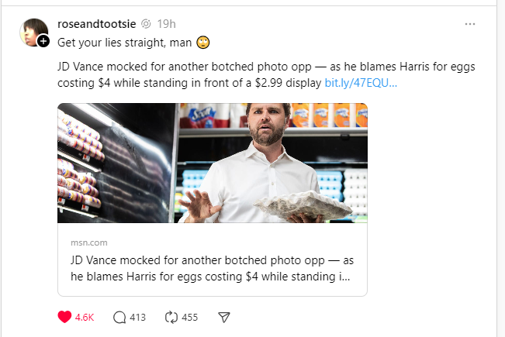Screen dimensions: 505x337
Task: Follow roseandtootsie using the plus badge
Action: (x=43, y=40)
